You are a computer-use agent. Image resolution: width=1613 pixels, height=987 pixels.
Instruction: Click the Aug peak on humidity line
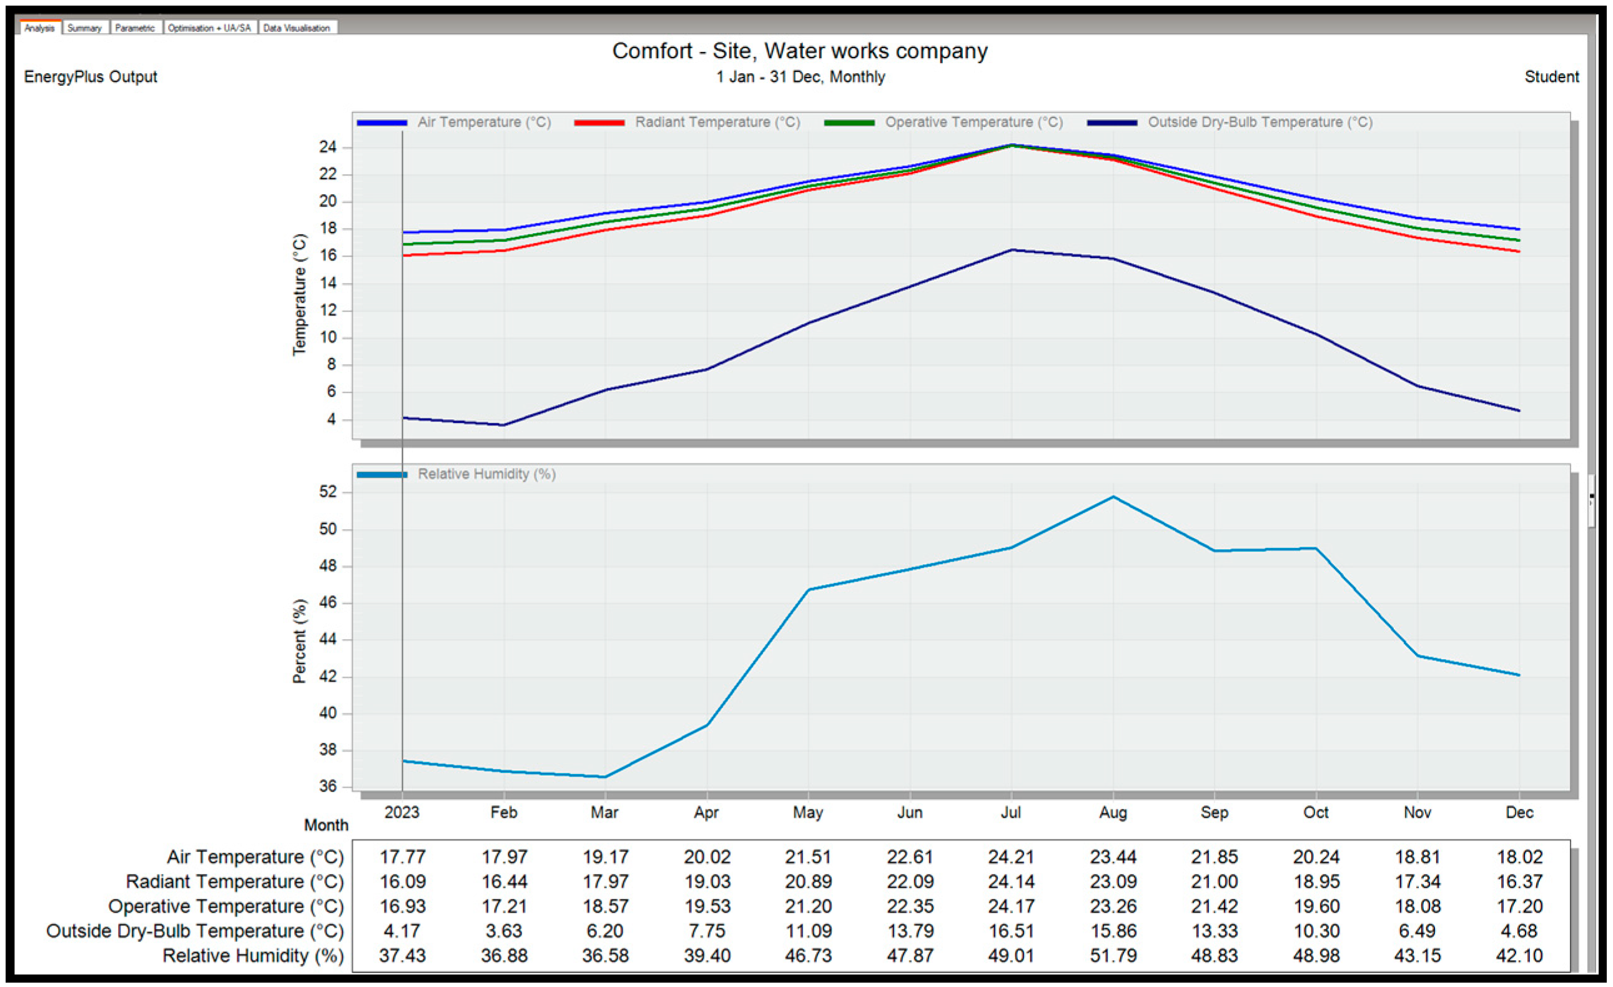click(x=1113, y=497)
